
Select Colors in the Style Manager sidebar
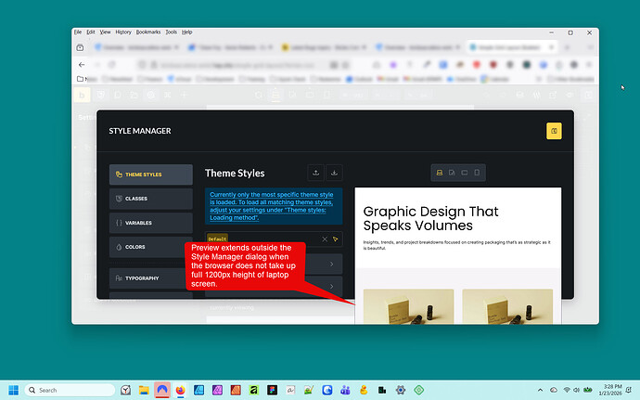point(150,247)
